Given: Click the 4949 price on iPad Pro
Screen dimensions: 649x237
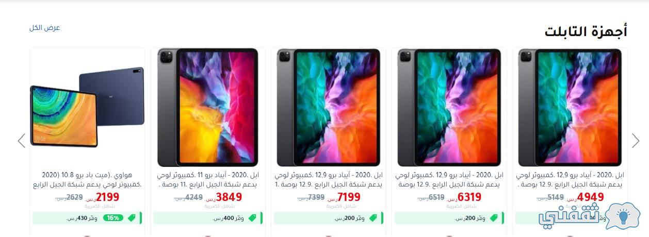Looking at the screenshot, I should [590, 197].
